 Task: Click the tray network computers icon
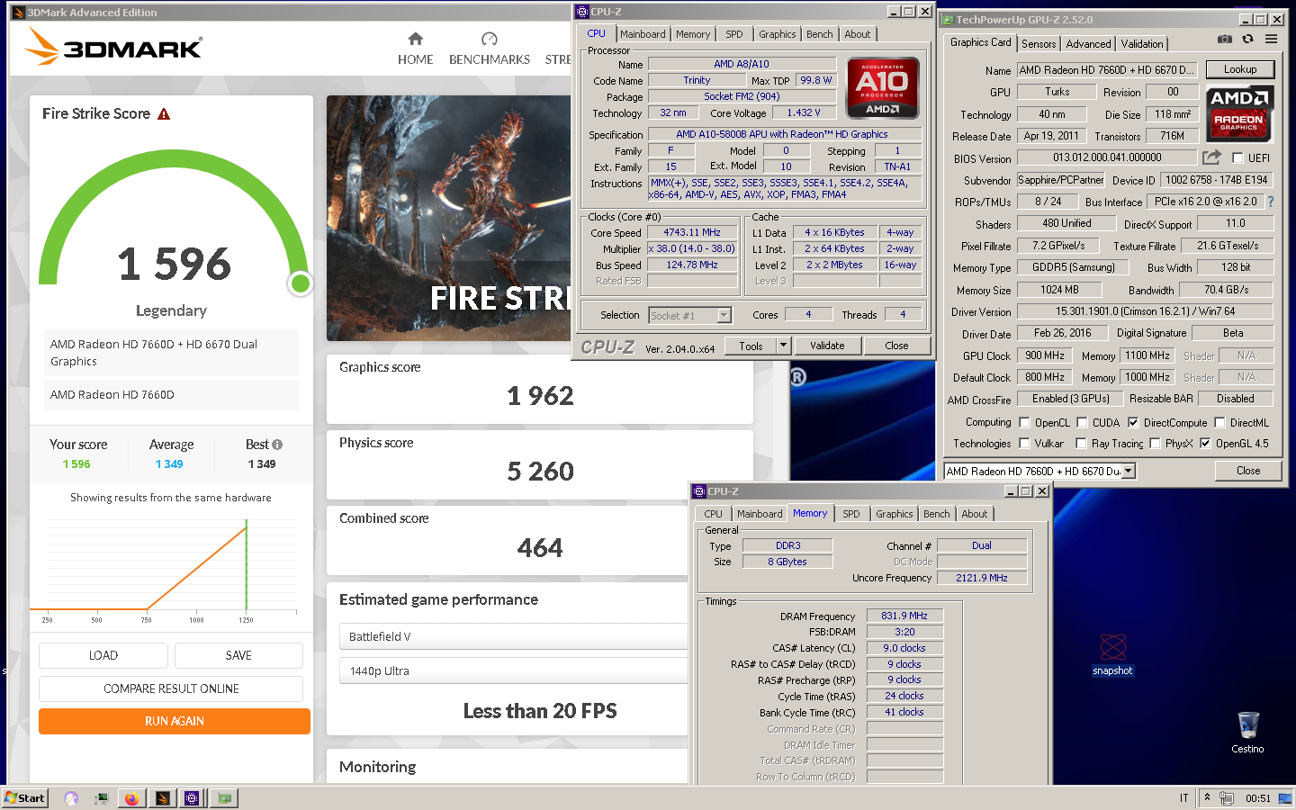[1227, 798]
